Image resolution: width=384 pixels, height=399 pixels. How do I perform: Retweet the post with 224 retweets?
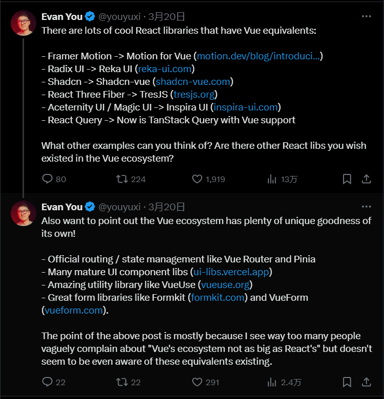pyautogui.click(x=131, y=179)
